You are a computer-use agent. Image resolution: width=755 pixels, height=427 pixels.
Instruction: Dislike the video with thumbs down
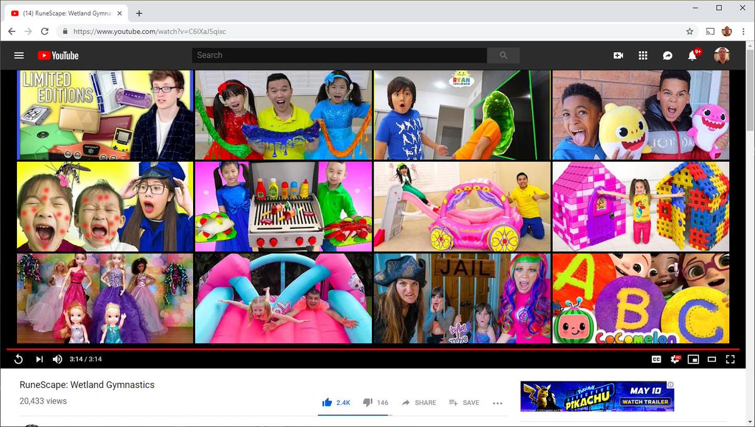click(376, 402)
